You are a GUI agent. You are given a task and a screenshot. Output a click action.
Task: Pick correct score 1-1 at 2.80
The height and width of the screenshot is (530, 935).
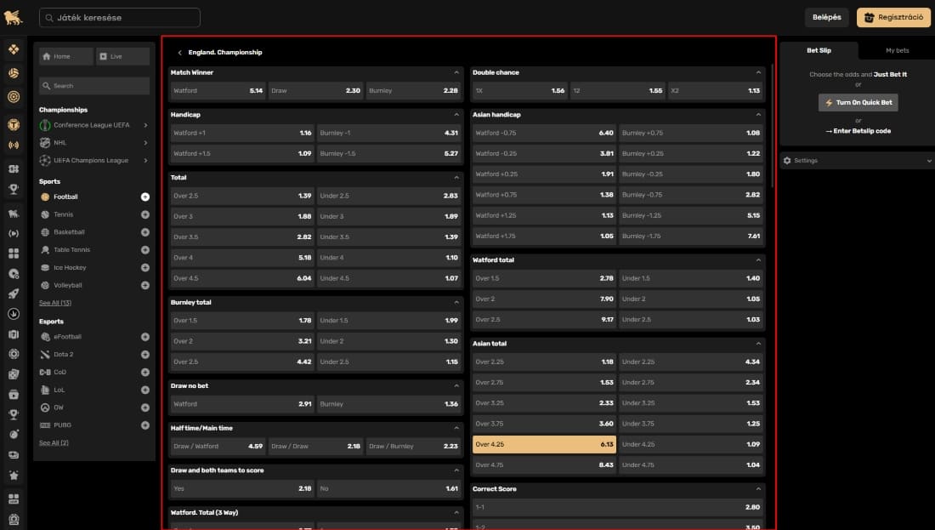(618, 507)
